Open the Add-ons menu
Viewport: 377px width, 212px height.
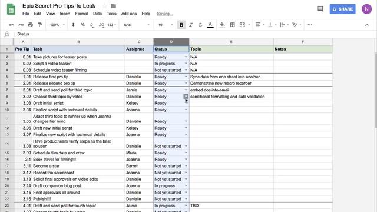(x=129, y=14)
